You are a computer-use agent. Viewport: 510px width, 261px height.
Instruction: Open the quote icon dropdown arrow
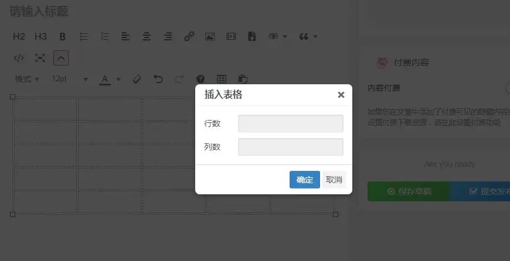[315, 37]
